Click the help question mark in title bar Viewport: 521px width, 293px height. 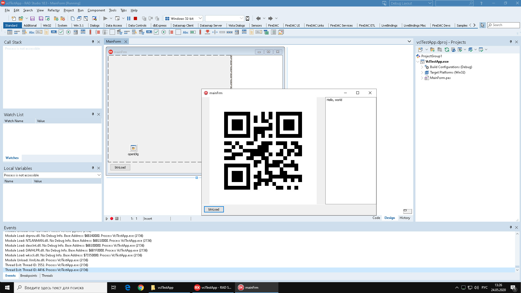481,3
